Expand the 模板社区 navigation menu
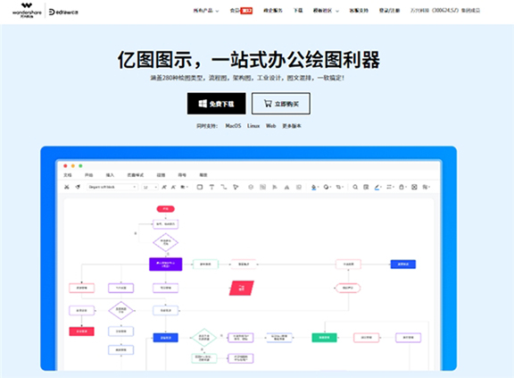 326,11
